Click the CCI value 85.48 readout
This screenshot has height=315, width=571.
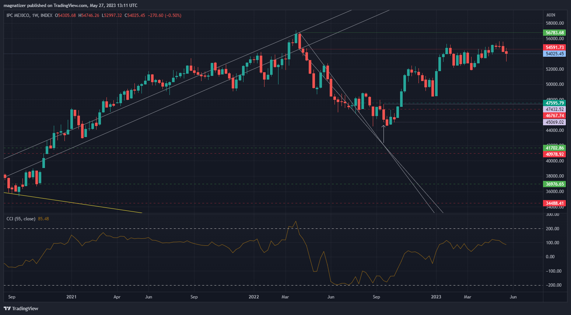click(x=43, y=219)
